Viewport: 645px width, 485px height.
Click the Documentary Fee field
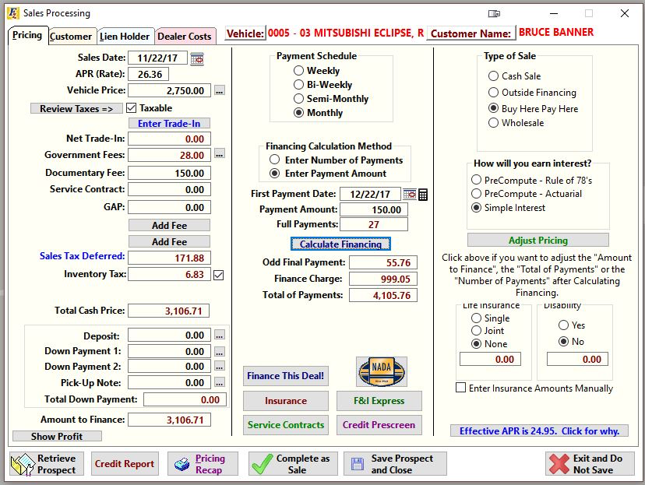coord(169,173)
